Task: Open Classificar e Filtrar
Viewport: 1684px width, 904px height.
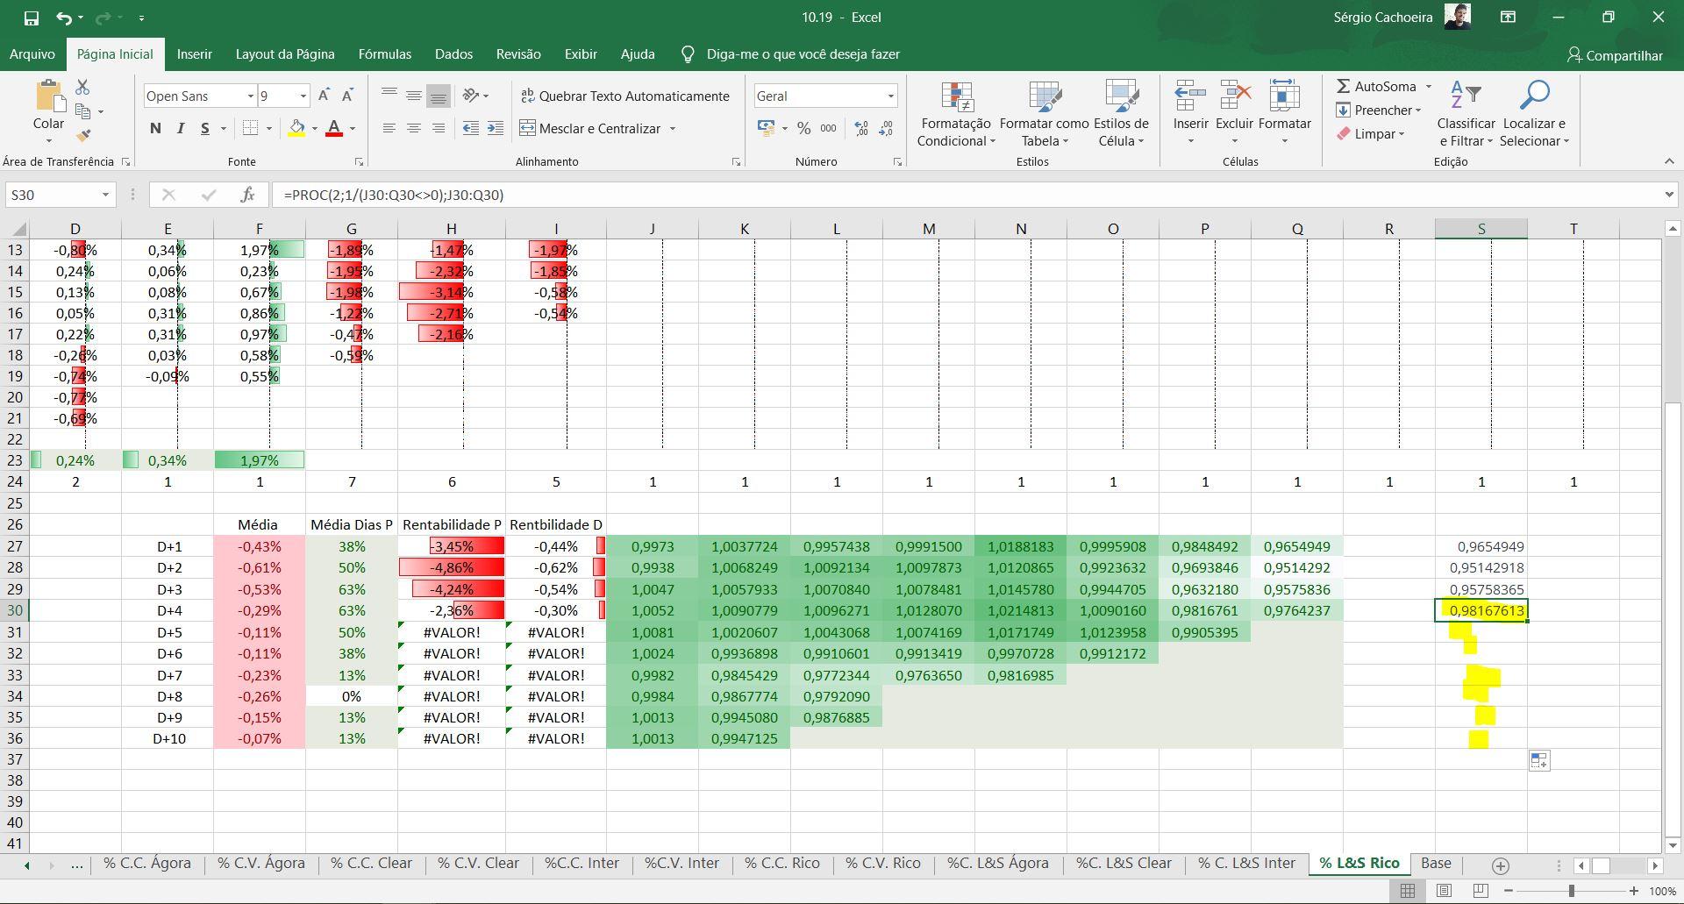Action: pos(1466,114)
